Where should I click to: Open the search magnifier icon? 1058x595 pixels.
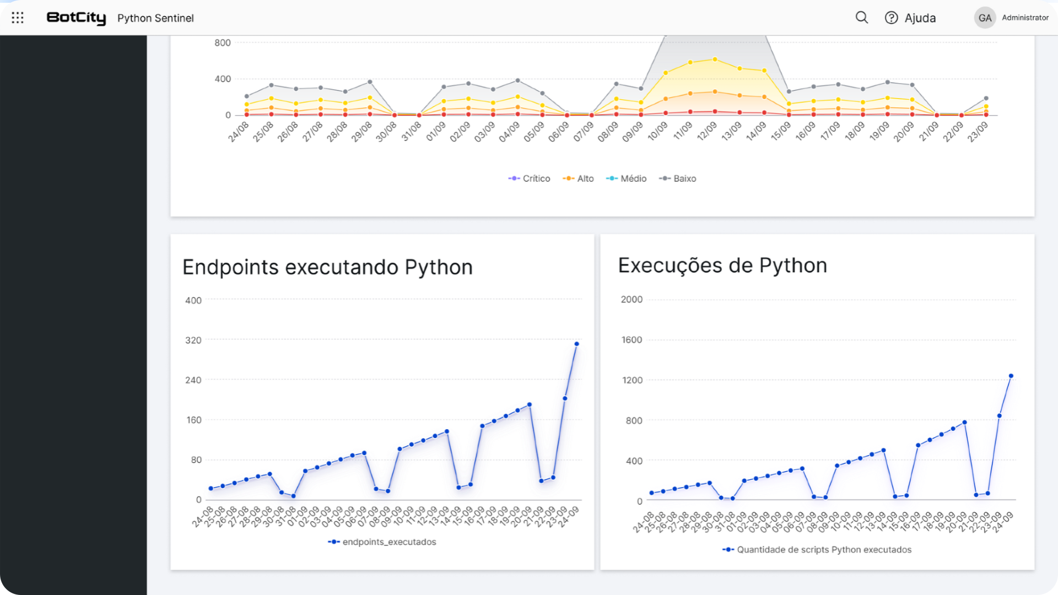point(861,18)
